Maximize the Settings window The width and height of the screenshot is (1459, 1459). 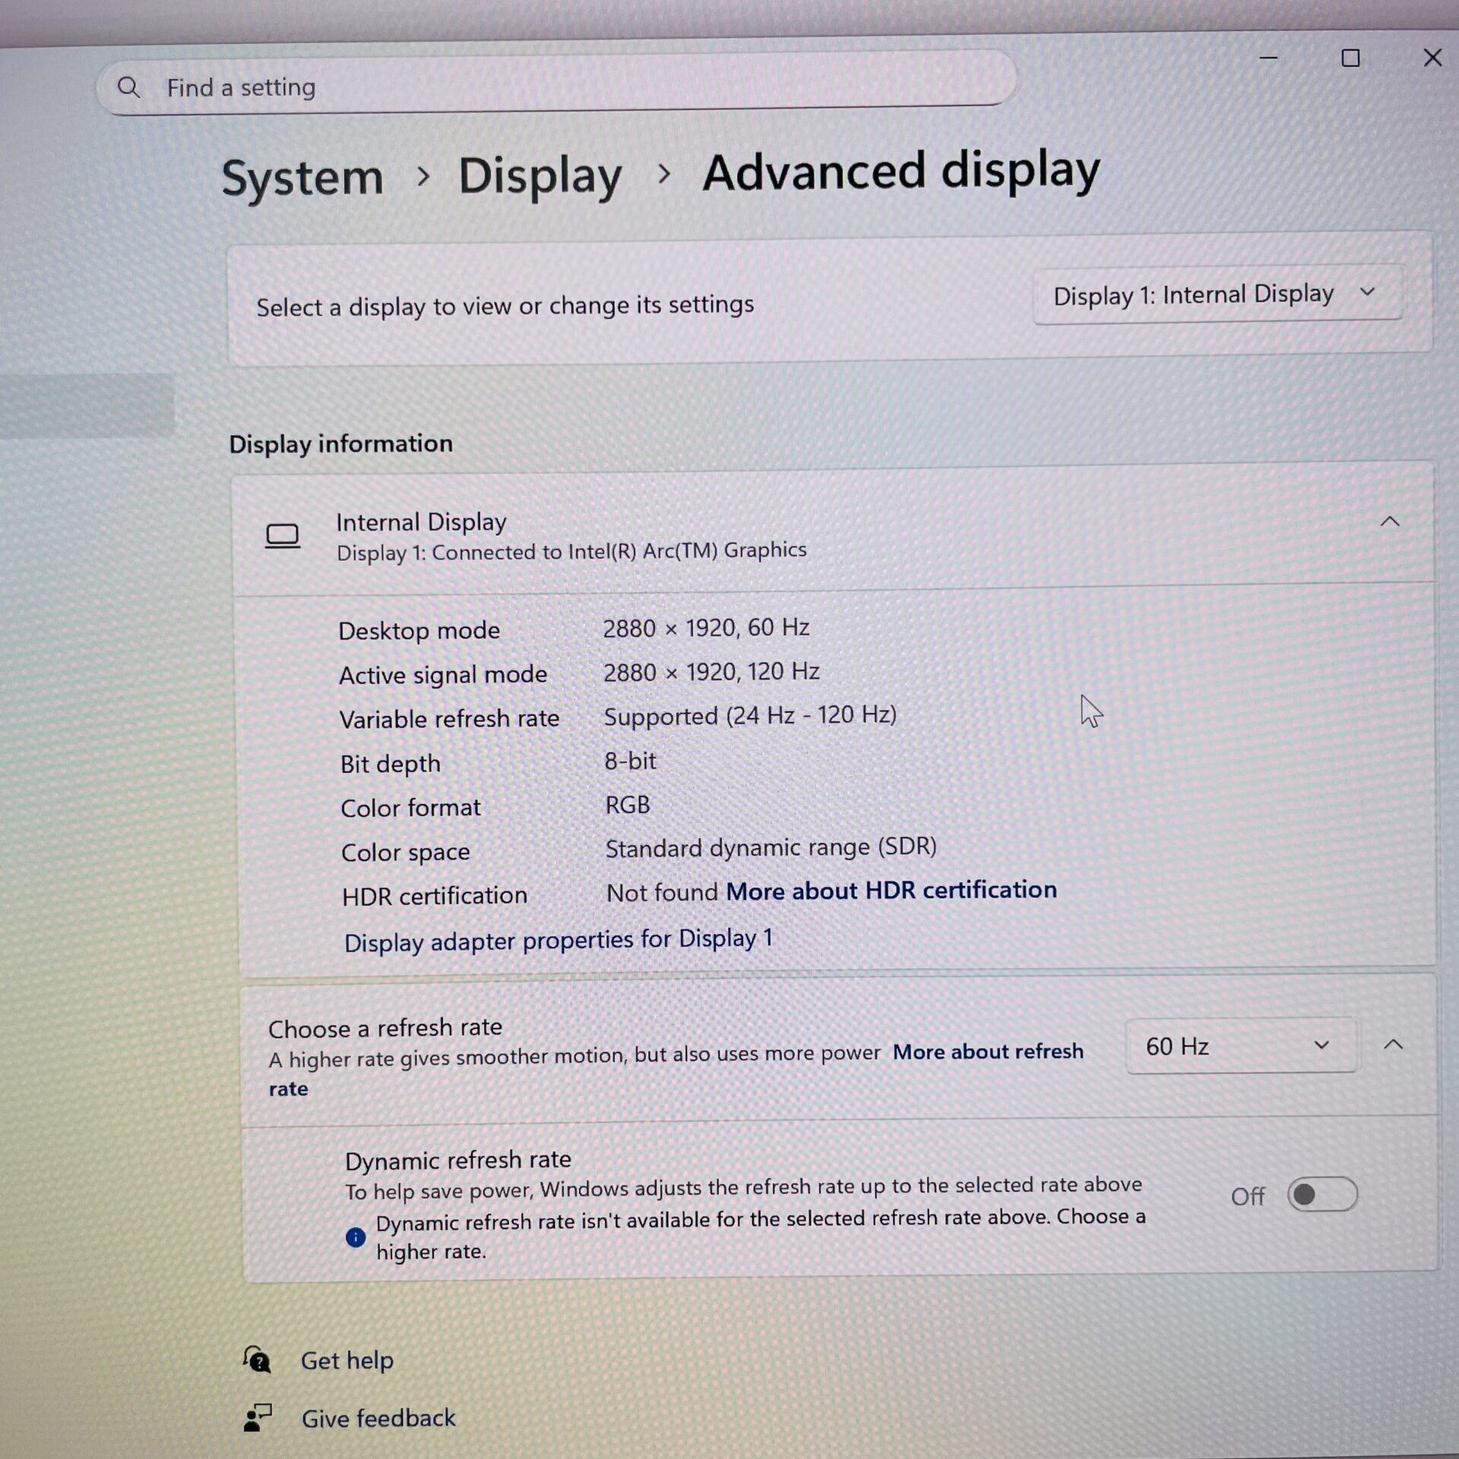pos(1350,59)
